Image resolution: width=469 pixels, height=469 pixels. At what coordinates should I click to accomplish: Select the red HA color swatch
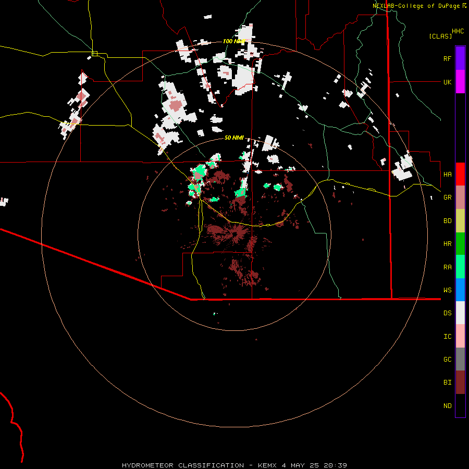point(460,174)
